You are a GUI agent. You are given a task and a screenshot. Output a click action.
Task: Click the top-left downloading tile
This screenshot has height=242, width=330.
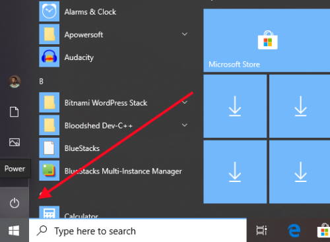[235, 106]
